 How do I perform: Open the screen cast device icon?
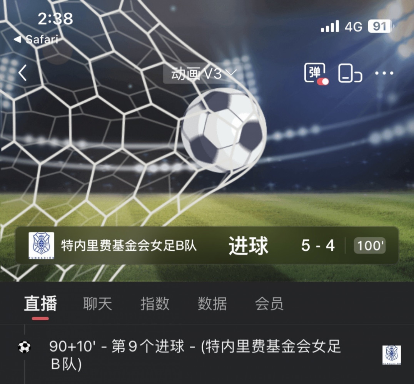pos(350,73)
